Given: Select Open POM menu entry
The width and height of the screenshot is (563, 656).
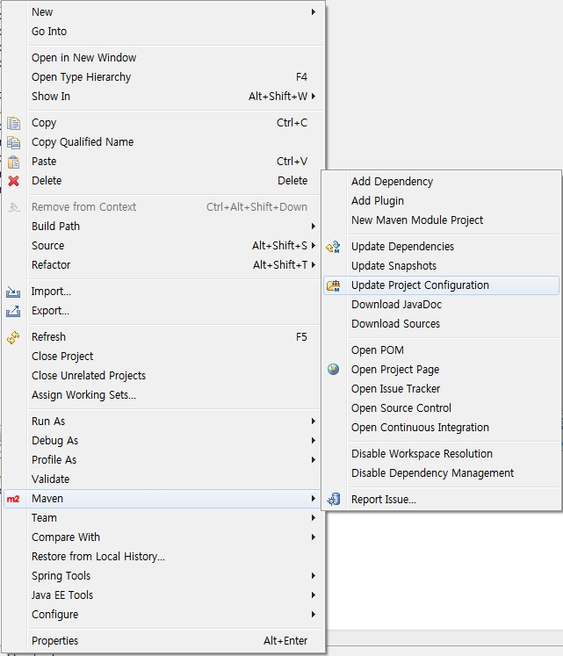Looking at the screenshot, I should click(x=378, y=350).
